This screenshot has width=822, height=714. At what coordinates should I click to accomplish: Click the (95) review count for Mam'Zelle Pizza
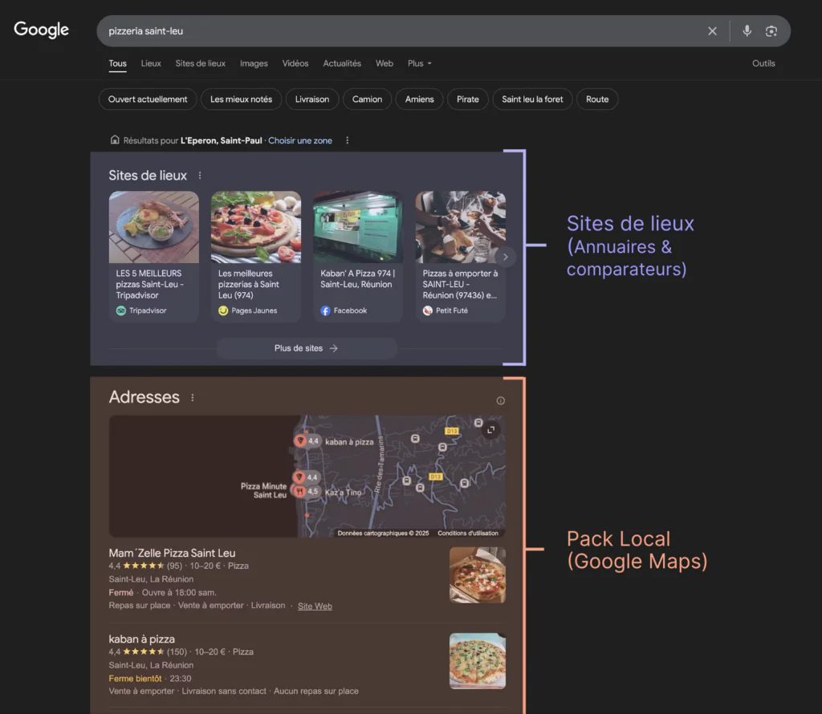tap(174, 566)
